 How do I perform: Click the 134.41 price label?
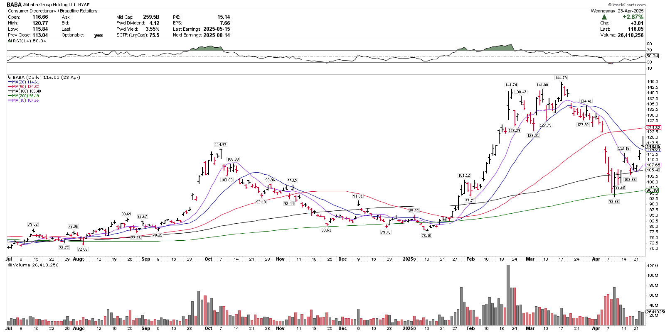point(586,101)
